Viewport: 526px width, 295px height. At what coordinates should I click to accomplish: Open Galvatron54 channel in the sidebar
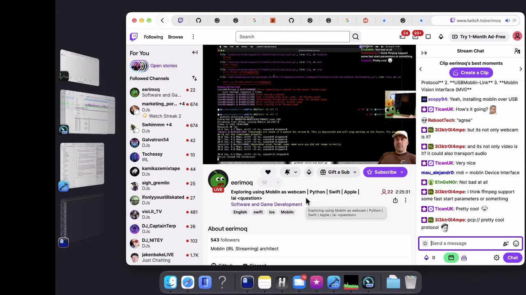click(163, 143)
